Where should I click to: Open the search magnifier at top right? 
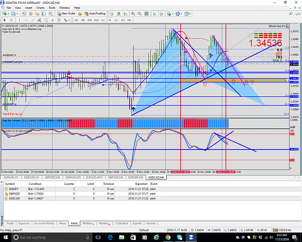click(291, 14)
